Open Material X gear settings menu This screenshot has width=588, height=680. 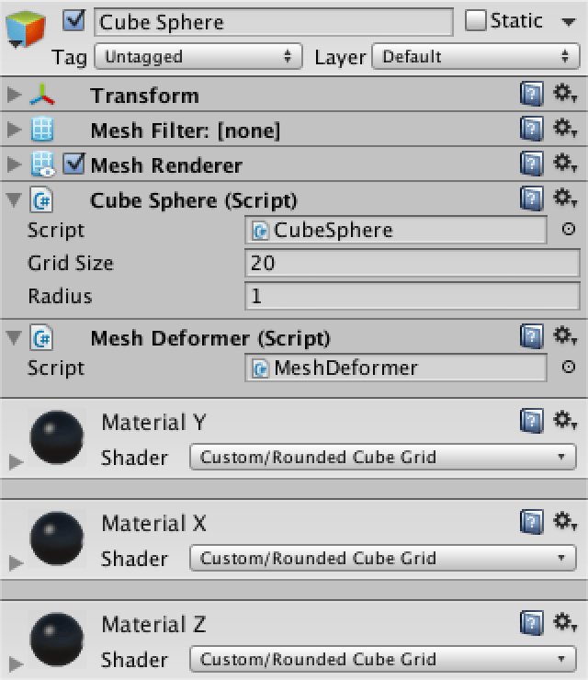pos(565,521)
